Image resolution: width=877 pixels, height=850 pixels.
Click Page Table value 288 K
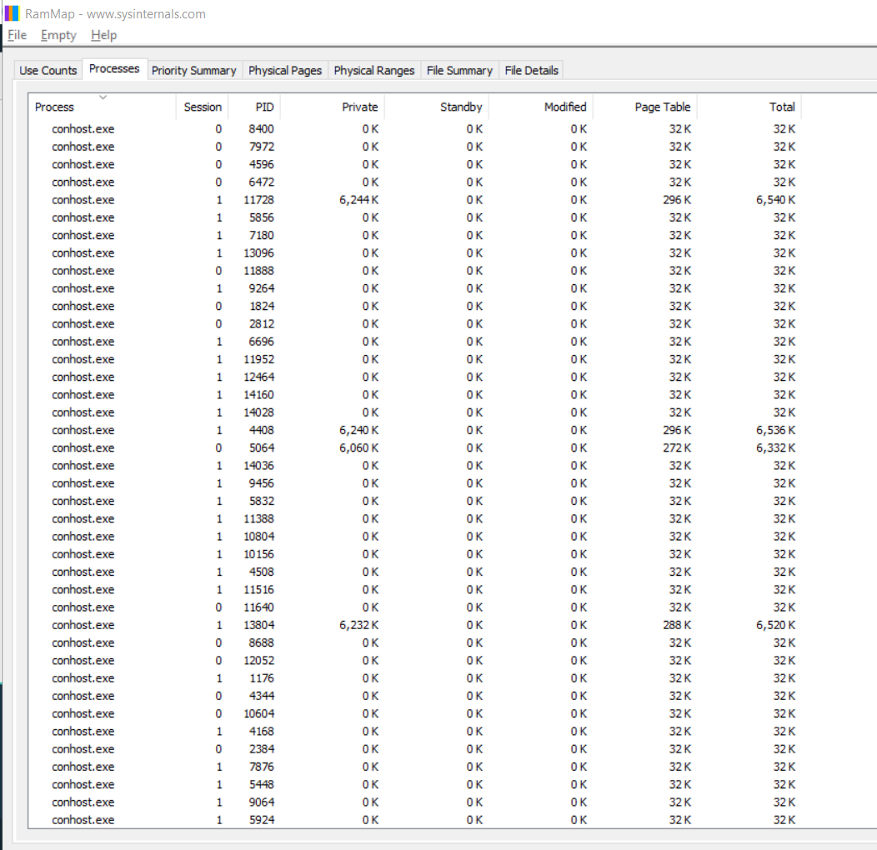point(677,625)
